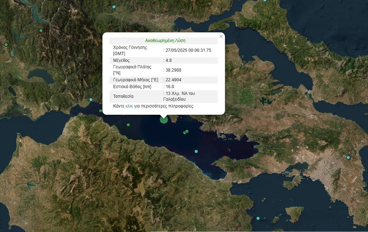This screenshot has height=232, width=368.
Task: Click the focal depth value 16.8
Action: coord(170,87)
